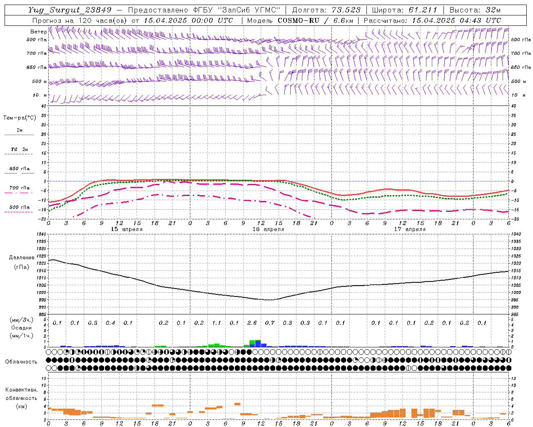Click 700 гПа entry in temperature legend

(20, 188)
